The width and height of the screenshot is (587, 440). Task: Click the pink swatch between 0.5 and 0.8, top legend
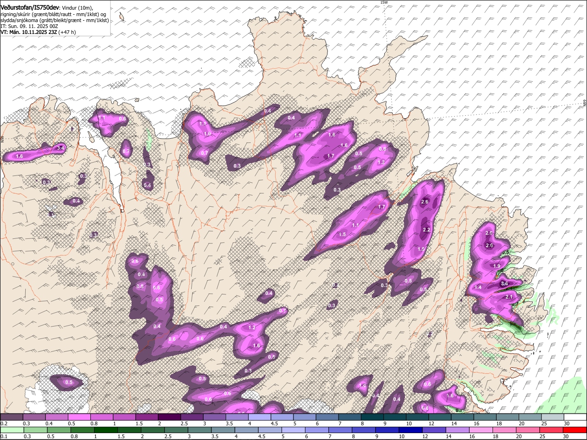pyautogui.click(x=79, y=417)
